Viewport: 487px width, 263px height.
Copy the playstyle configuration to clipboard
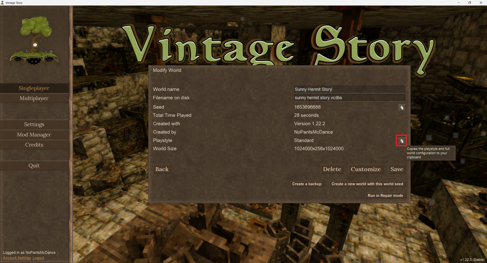click(402, 141)
